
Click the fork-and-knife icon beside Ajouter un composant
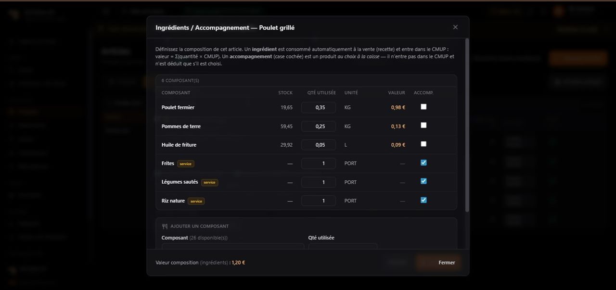[x=165, y=226]
